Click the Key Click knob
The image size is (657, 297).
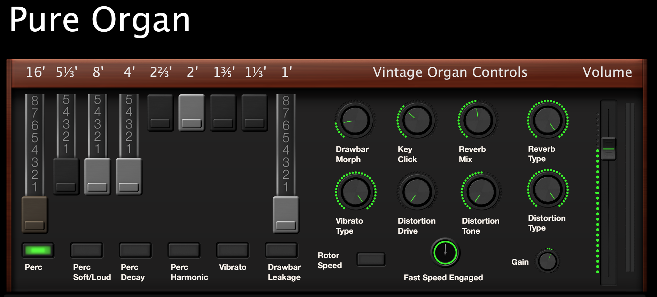(417, 120)
